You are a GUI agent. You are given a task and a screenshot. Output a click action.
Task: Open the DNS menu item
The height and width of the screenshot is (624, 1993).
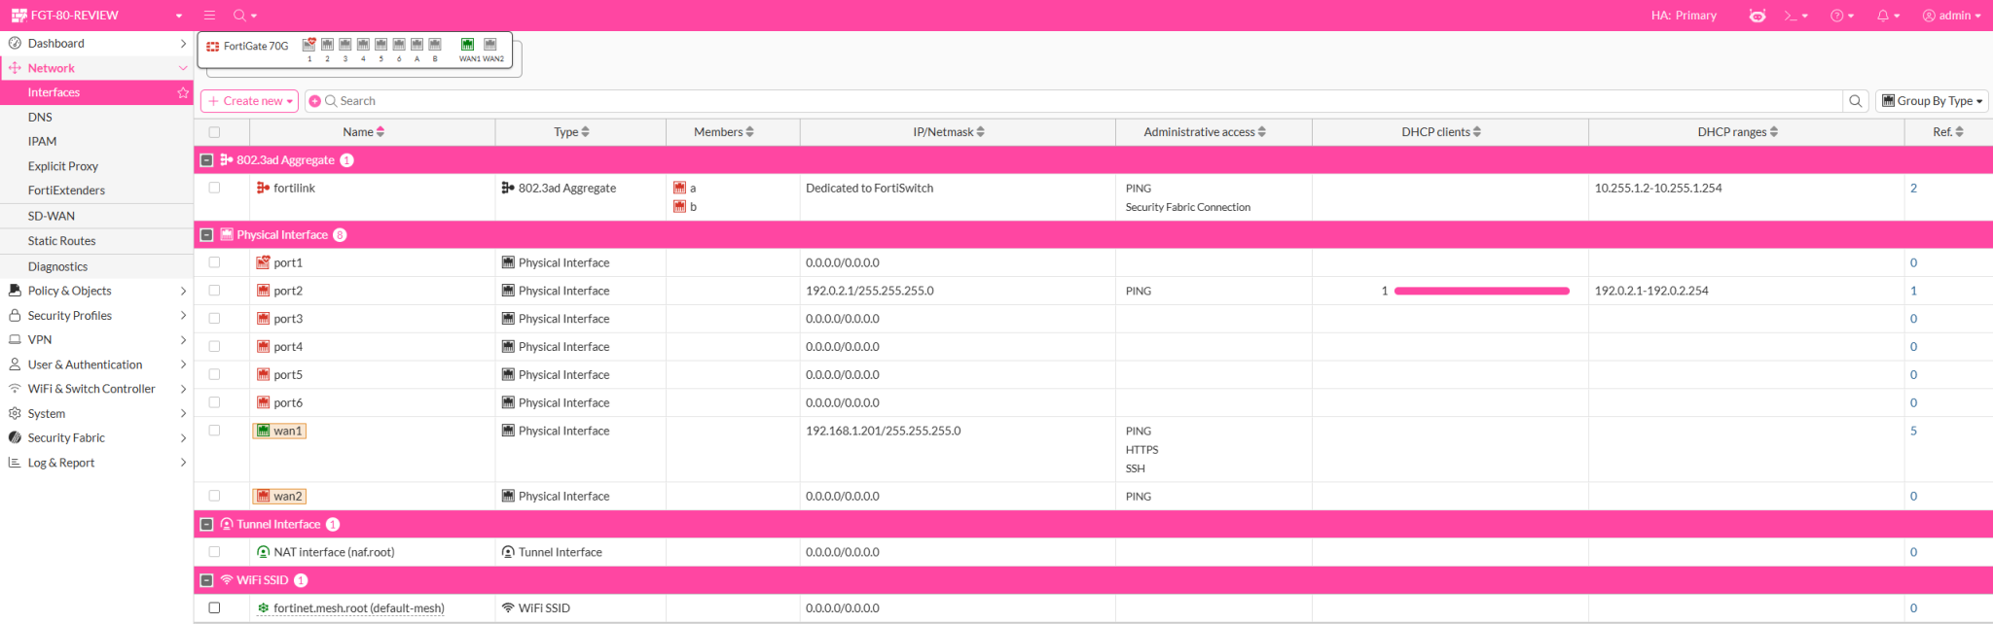coord(40,117)
